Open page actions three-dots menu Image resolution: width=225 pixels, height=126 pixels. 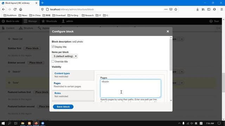[x=166, y=9]
